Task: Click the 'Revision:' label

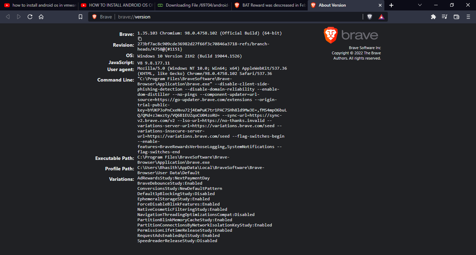Action: click(123, 45)
